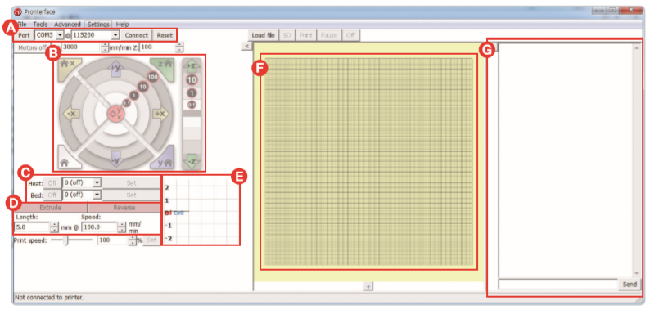Move Z axis up with +Z arrow
The height and width of the screenshot is (310, 650).
pyautogui.click(x=192, y=65)
